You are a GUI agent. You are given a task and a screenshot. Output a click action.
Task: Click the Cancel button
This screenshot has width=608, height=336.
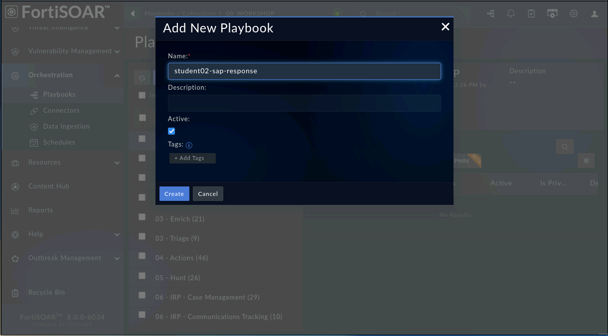tap(208, 194)
